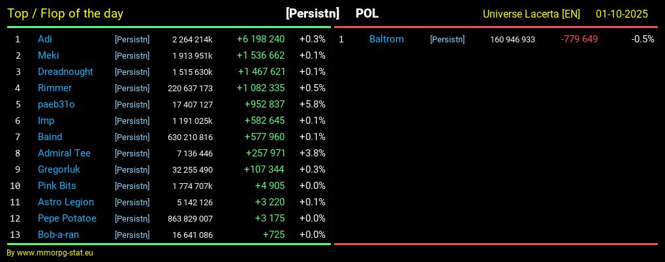The width and height of the screenshot is (665, 262).
Task: Click the www.mmorpg-stat.eu footer link
Action: coord(55,253)
